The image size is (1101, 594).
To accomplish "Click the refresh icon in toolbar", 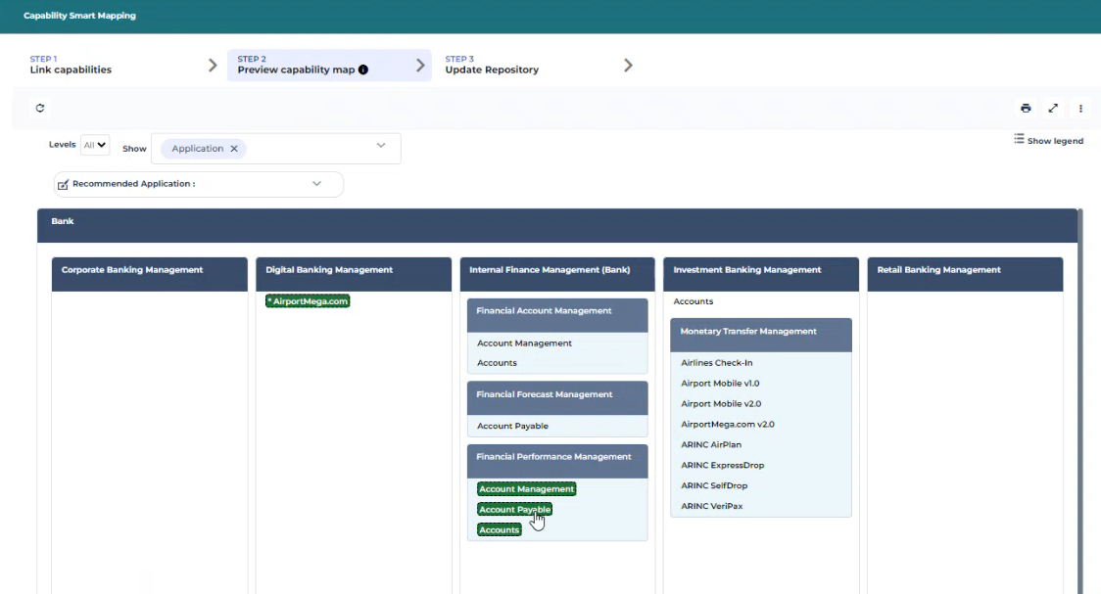I will pyautogui.click(x=40, y=109).
